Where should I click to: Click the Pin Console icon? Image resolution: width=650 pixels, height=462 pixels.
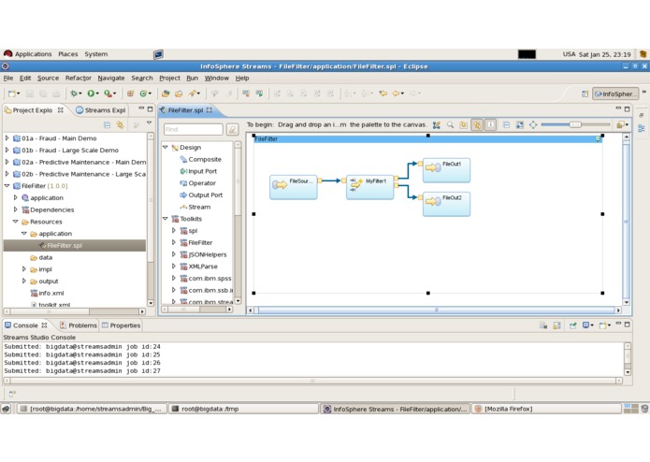573,325
